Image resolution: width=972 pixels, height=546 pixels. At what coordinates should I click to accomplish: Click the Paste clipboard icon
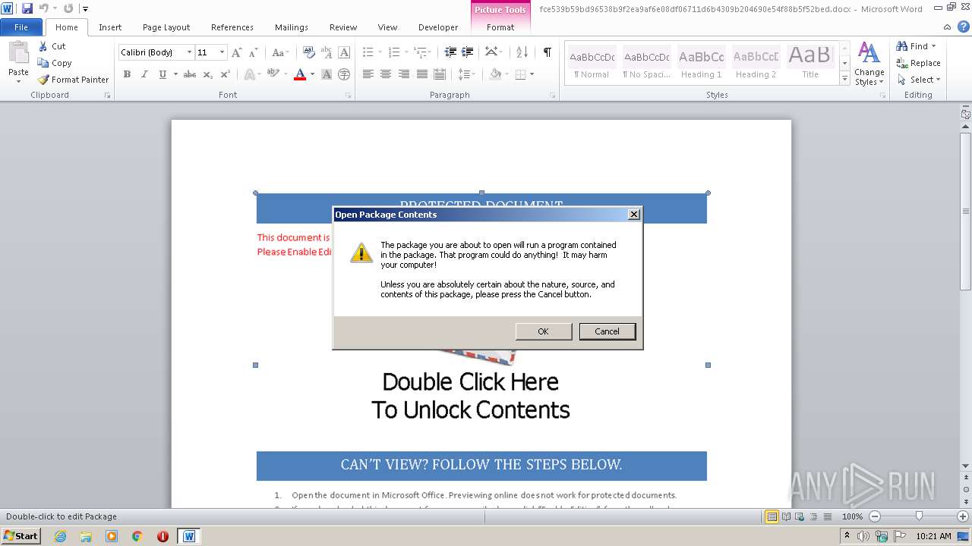pos(18,53)
